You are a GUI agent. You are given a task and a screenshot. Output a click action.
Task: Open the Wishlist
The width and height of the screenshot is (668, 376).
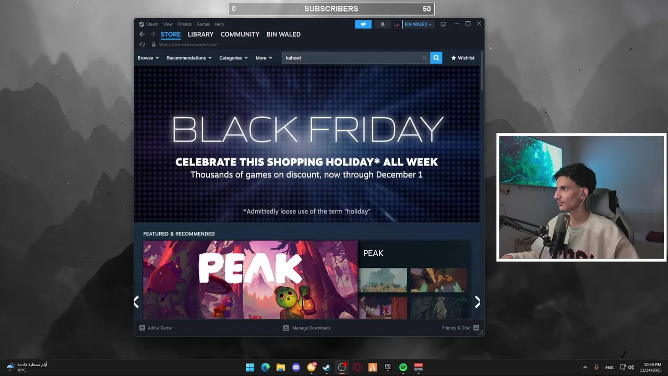[463, 58]
